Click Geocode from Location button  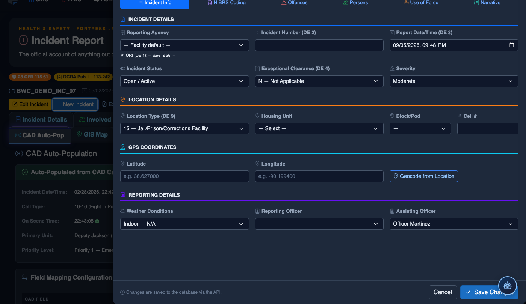(x=424, y=176)
